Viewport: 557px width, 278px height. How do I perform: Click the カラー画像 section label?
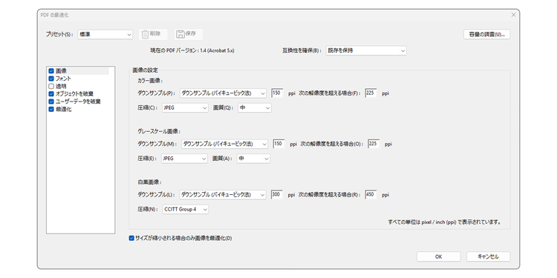pyautogui.click(x=150, y=81)
